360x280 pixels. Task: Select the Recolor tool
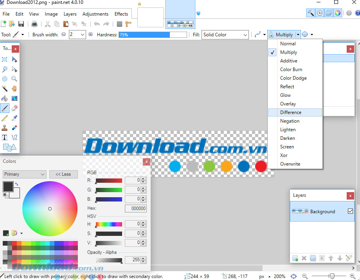point(14,128)
